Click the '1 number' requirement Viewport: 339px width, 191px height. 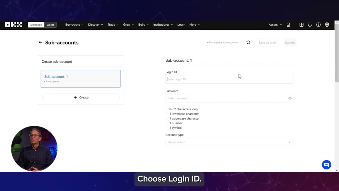tap(176, 123)
